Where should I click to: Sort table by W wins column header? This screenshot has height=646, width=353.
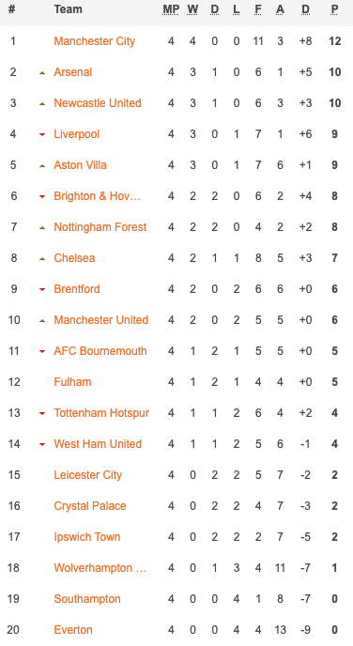point(192,9)
